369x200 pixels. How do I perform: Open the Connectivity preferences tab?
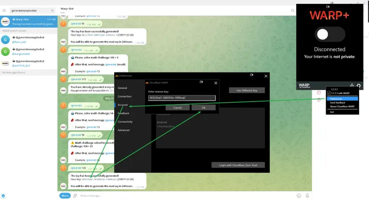click(125, 122)
